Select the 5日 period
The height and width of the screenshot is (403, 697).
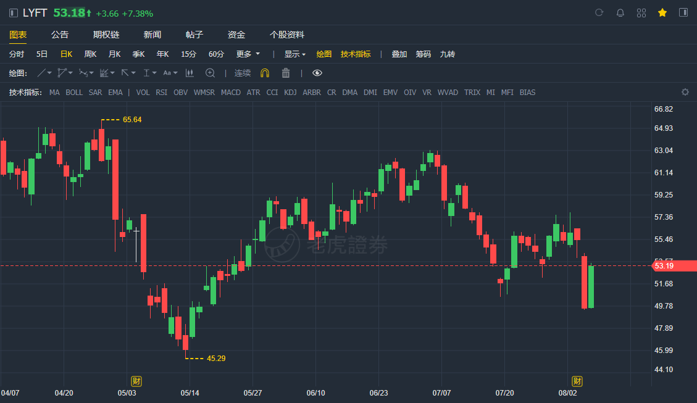[x=42, y=54]
